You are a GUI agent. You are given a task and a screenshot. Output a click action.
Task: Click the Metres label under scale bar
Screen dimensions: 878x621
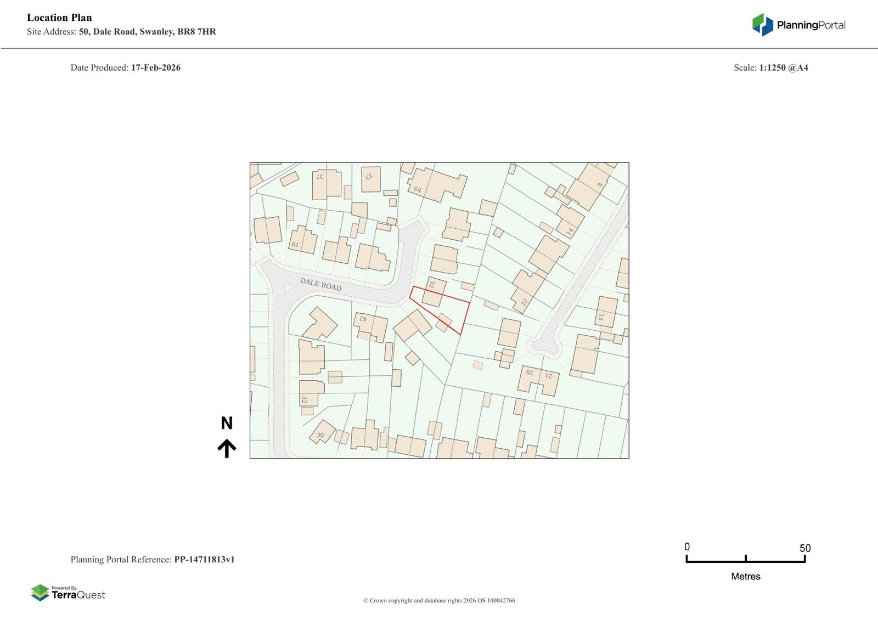pyautogui.click(x=745, y=577)
